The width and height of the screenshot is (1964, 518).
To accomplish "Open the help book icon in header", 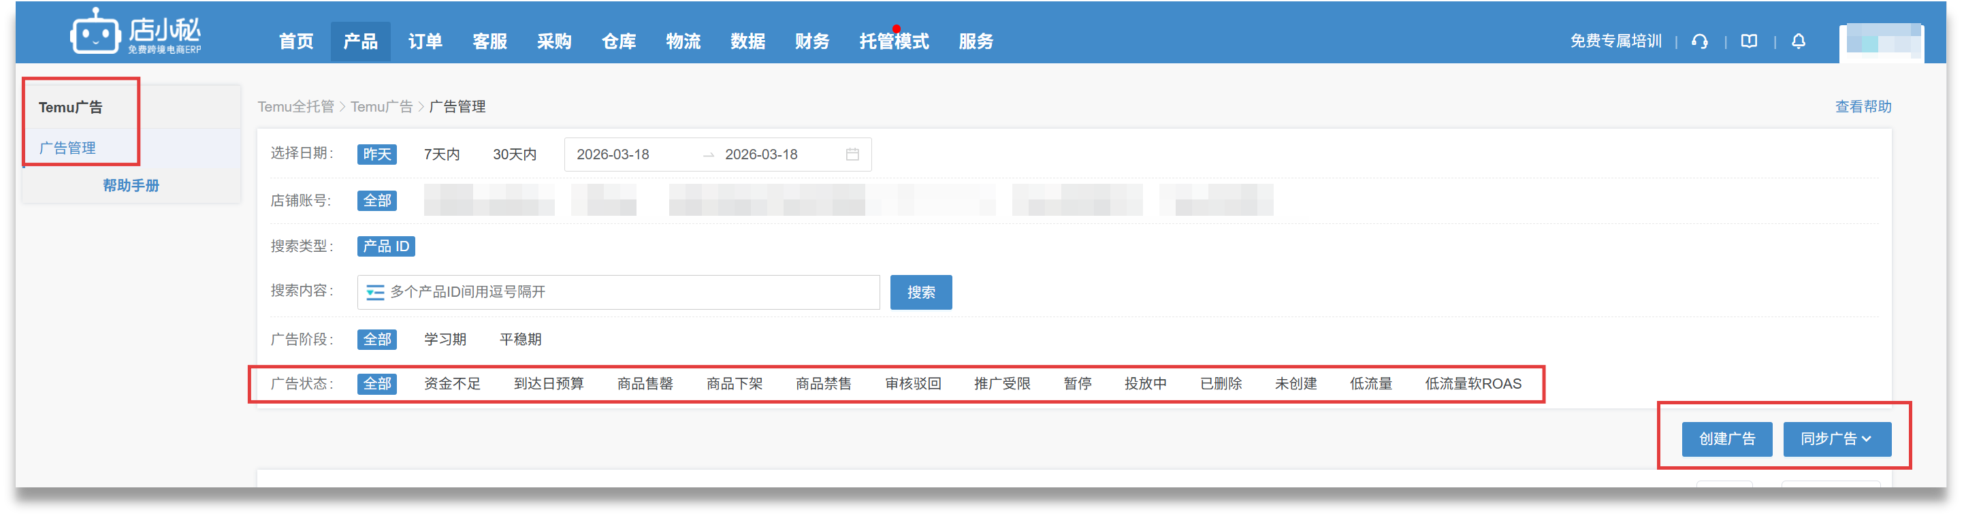I will pos(1749,42).
